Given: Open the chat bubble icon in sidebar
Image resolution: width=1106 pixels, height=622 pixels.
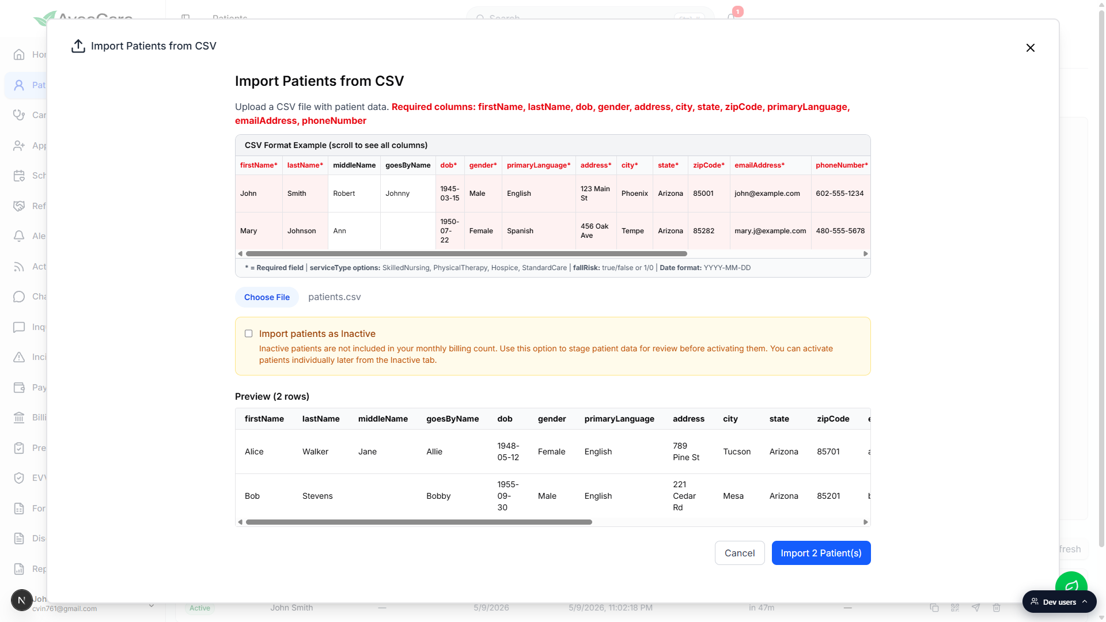Looking at the screenshot, I should pos(19,297).
